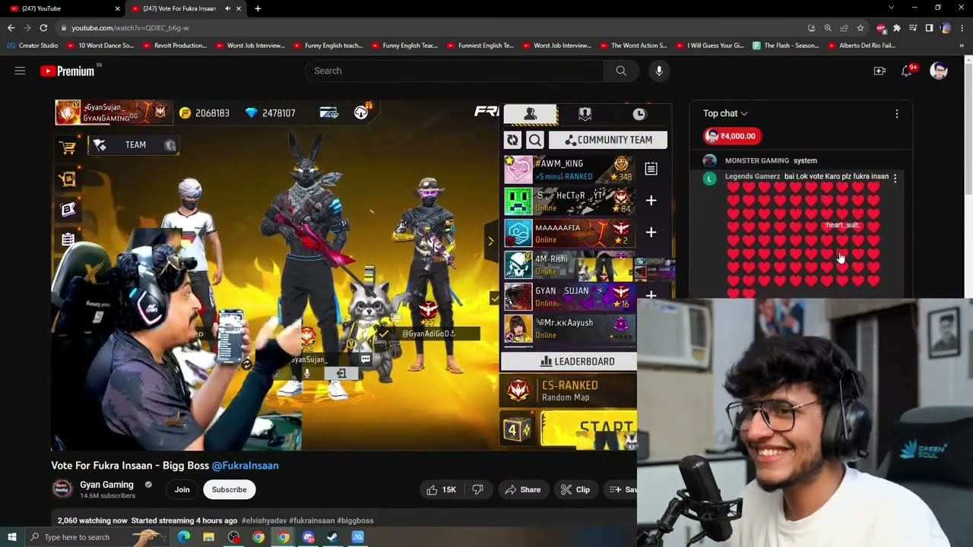The height and width of the screenshot is (547, 973).
Task: Click the in-game Leaderboard button
Action: tap(569, 362)
